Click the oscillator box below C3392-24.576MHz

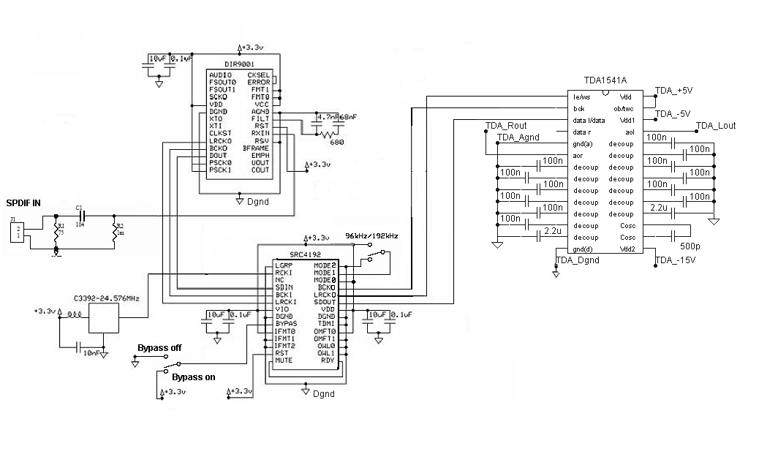tap(104, 318)
